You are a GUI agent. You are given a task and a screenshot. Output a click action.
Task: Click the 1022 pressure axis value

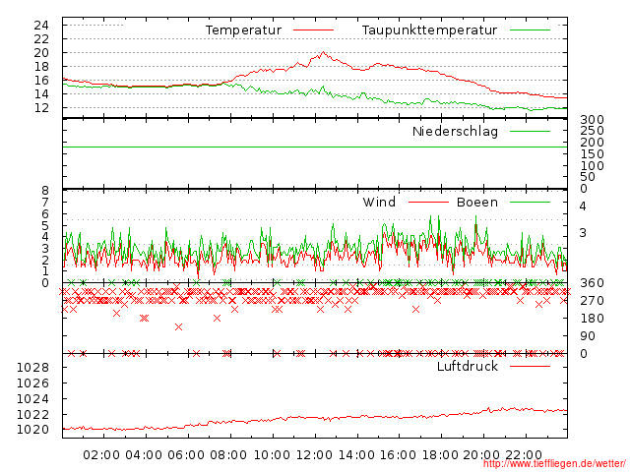(32, 414)
